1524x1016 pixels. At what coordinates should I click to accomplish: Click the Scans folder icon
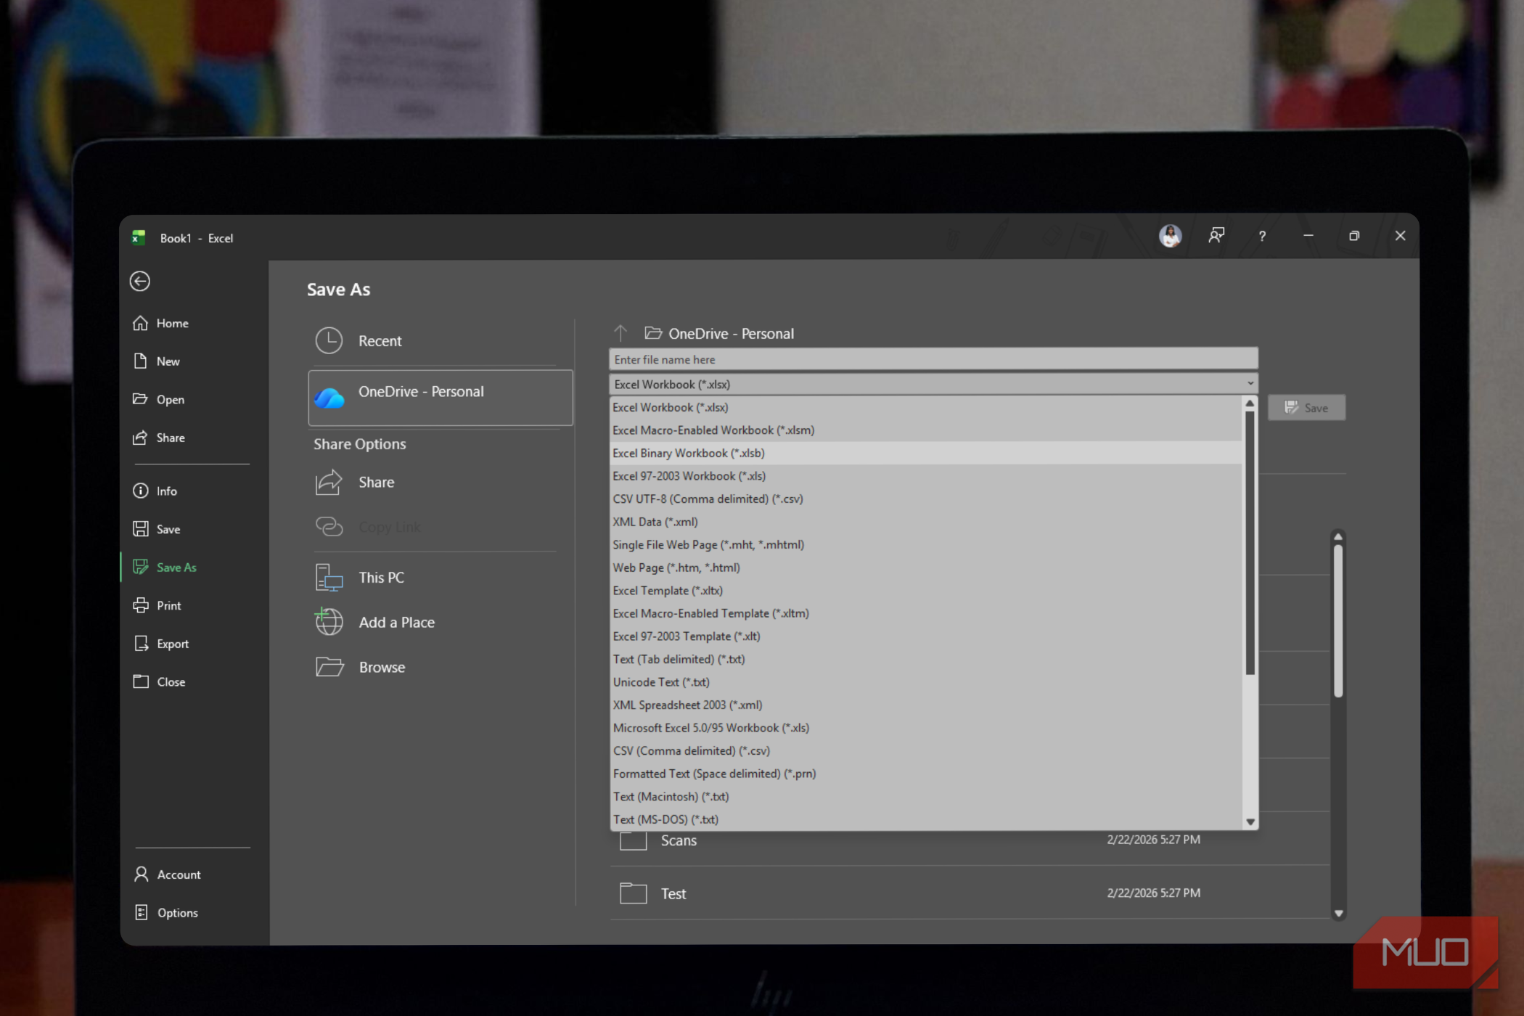[634, 840]
